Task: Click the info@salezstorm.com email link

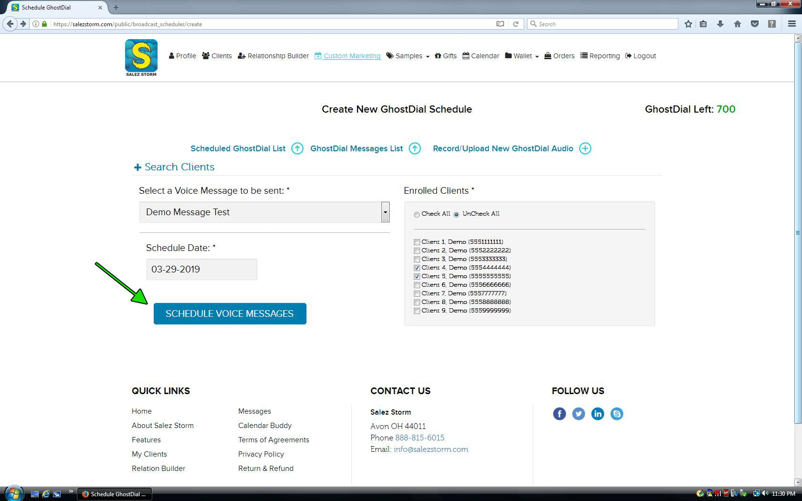Action: [x=431, y=449]
